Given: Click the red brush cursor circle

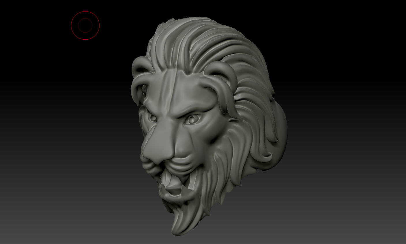Looking at the screenshot, I should tap(85, 25).
